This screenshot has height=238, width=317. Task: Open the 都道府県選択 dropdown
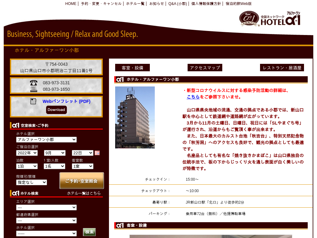(46, 220)
